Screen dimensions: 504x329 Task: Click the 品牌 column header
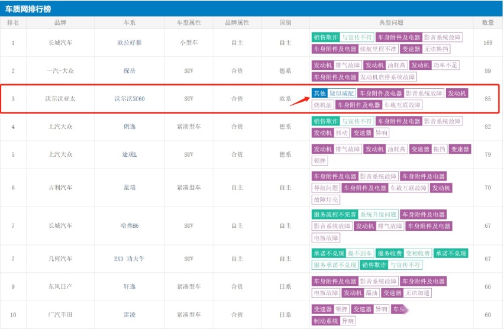point(60,22)
